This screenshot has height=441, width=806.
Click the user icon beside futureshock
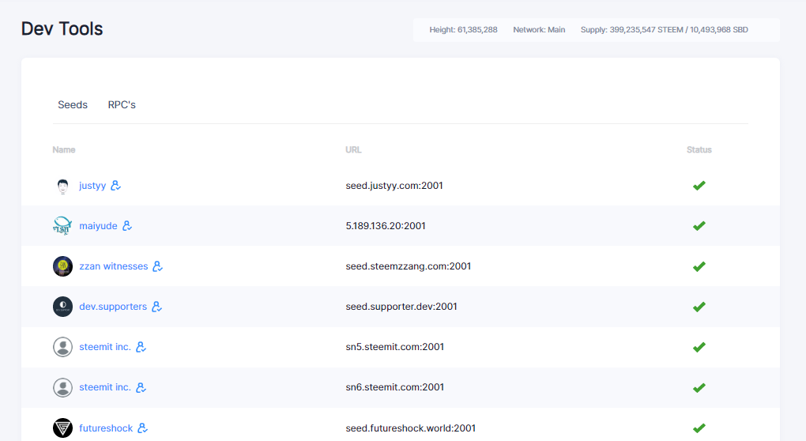(x=143, y=428)
